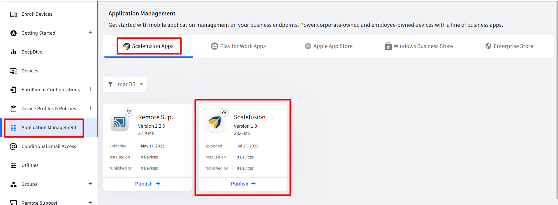
Task: Open the macOS platform filter dropdown
Action: pyautogui.click(x=125, y=84)
